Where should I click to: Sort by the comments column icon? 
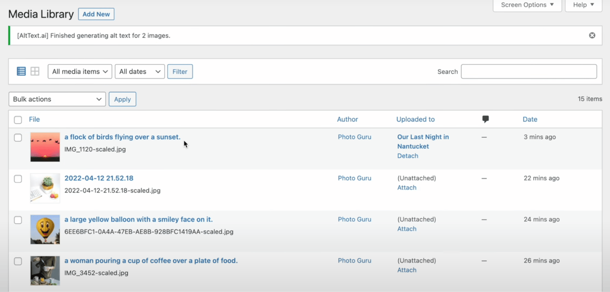(x=485, y=119)
